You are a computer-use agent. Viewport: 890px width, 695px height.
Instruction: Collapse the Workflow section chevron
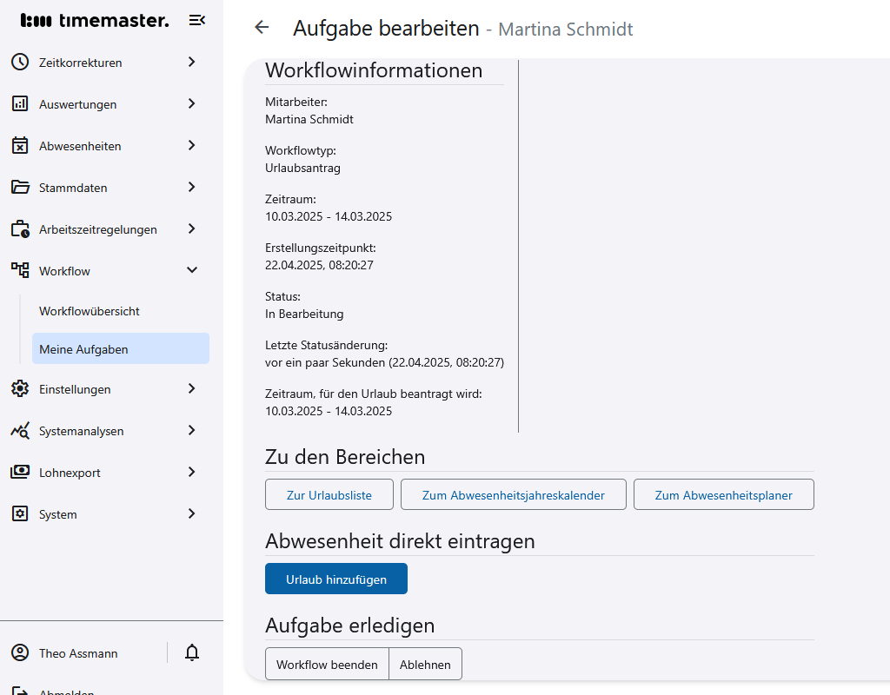coord(192,270)
